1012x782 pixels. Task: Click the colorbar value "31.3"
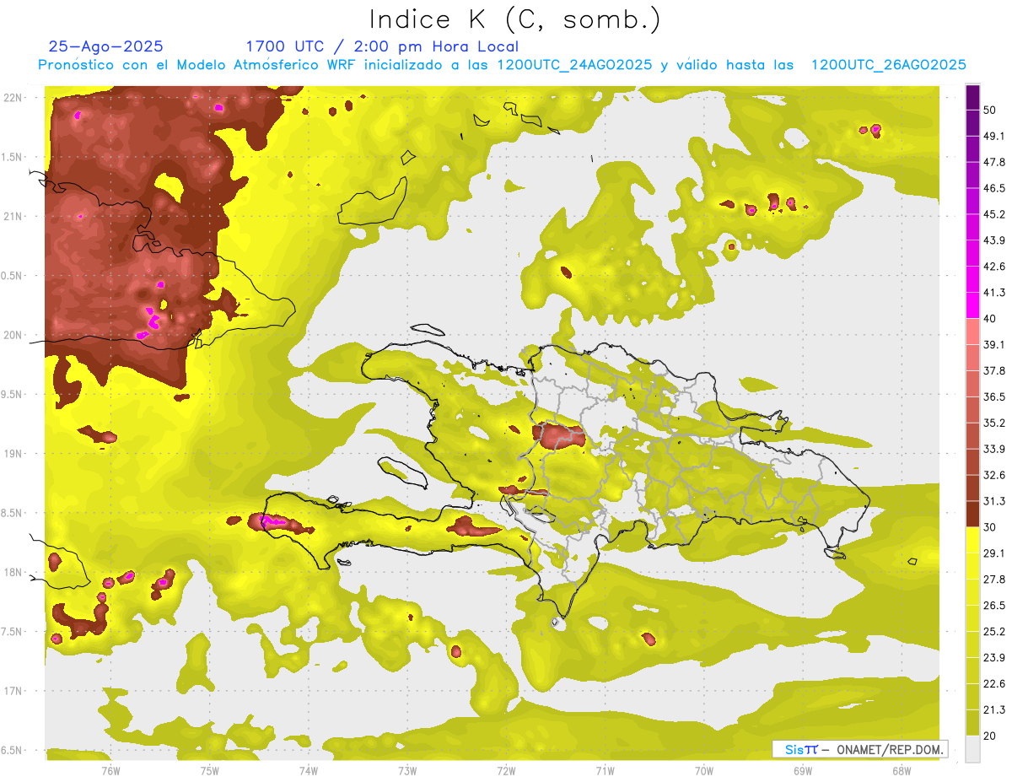(x=994, y=501)
